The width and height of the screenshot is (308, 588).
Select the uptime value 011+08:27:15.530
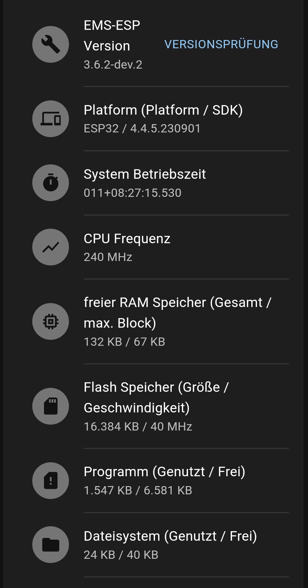click(132, 192)
